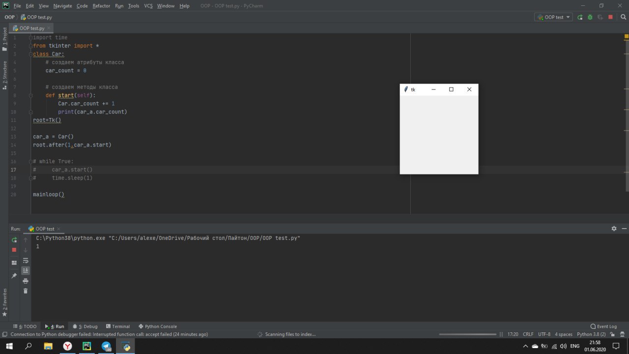Click the red Stop button in top toolbar
Image resolution: width=629 pixels, height=354 pixels.
tap(610, 17)
